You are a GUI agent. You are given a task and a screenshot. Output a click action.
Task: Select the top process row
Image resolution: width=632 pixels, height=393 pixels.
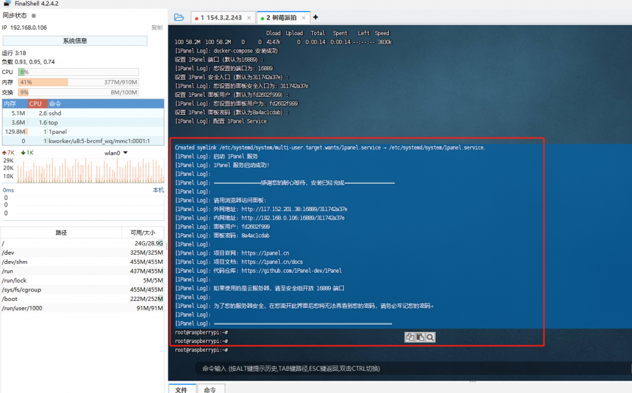tap(83, 123)
